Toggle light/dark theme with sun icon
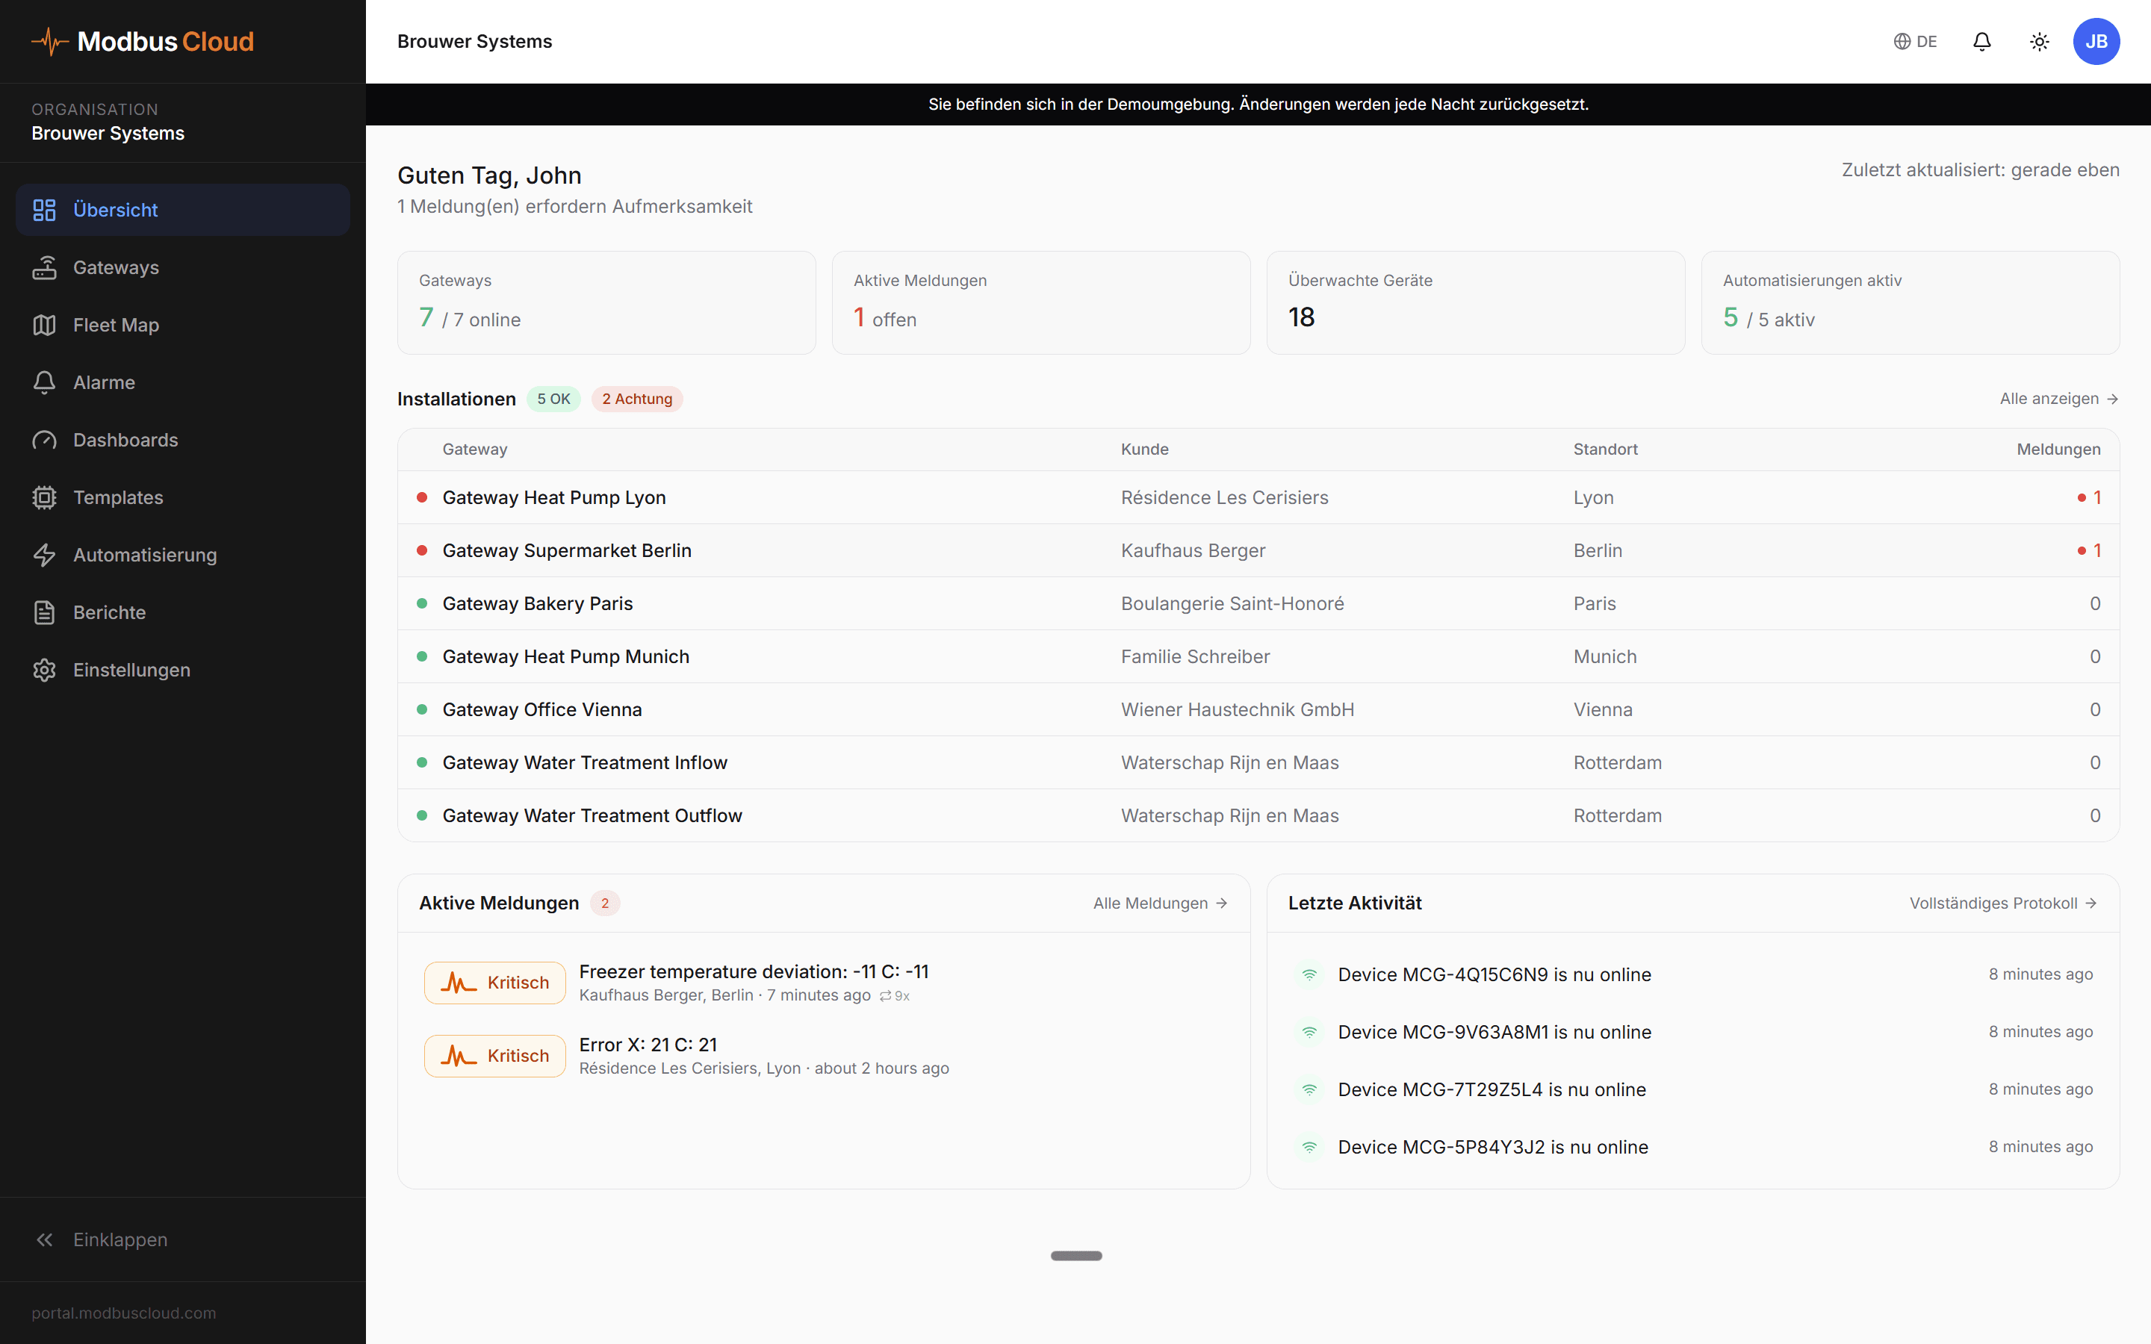This screenshot has width=2151, height=1344. (x=2040, y=42)
